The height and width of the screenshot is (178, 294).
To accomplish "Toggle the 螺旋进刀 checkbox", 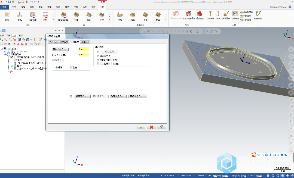I will pos(98,52).
